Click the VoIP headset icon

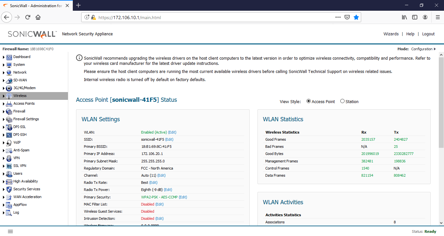pos(9,143)
